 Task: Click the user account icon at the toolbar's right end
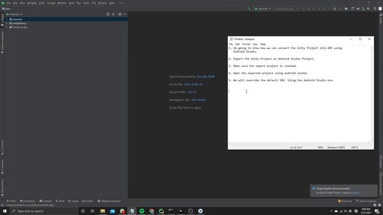(380, 8)
